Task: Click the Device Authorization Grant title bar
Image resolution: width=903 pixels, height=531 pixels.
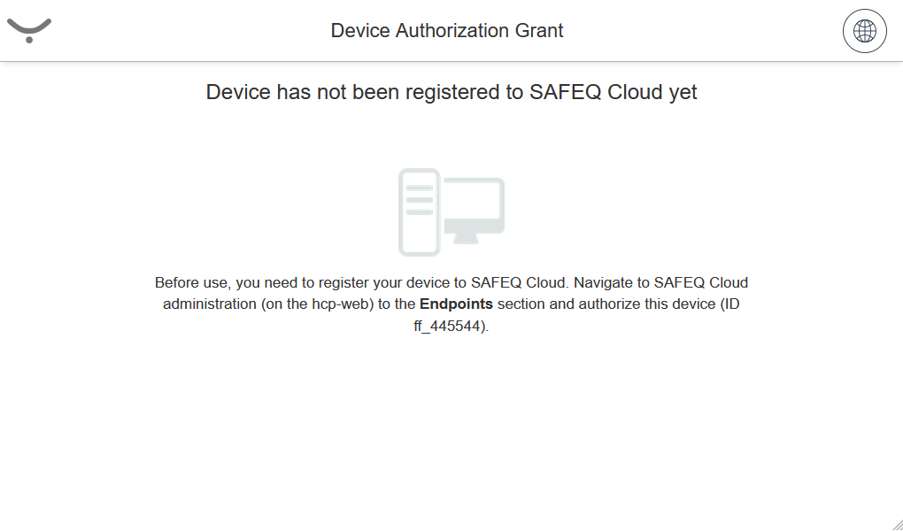Action: click(x=446, y=30)
